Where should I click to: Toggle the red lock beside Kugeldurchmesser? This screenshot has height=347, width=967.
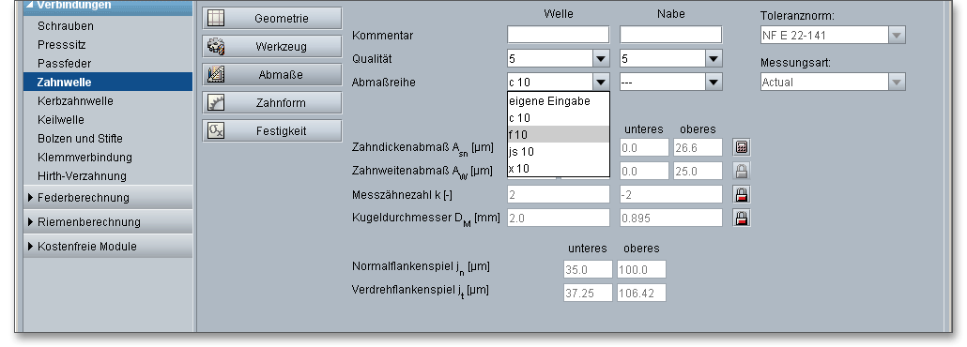pos(742,219)
